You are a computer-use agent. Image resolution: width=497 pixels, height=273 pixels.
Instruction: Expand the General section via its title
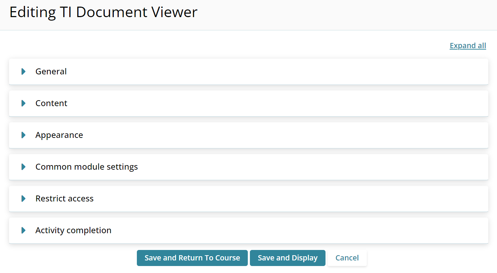[x=51, y=72]
